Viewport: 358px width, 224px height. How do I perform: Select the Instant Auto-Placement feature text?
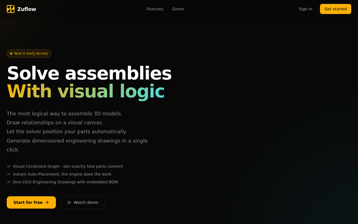[x=62, y=174]
